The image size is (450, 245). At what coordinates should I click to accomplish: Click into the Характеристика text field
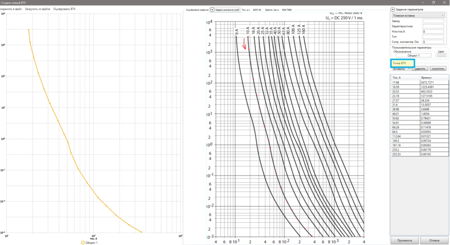click(x=433, y=26)
